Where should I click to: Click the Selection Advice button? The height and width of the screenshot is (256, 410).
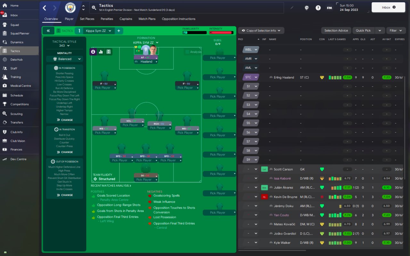336,30
